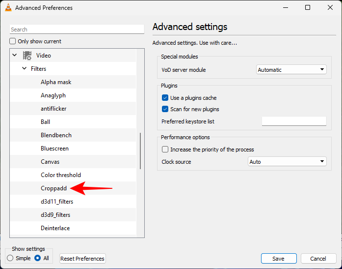Open the Deinterlace filter settings

[55, 228]
